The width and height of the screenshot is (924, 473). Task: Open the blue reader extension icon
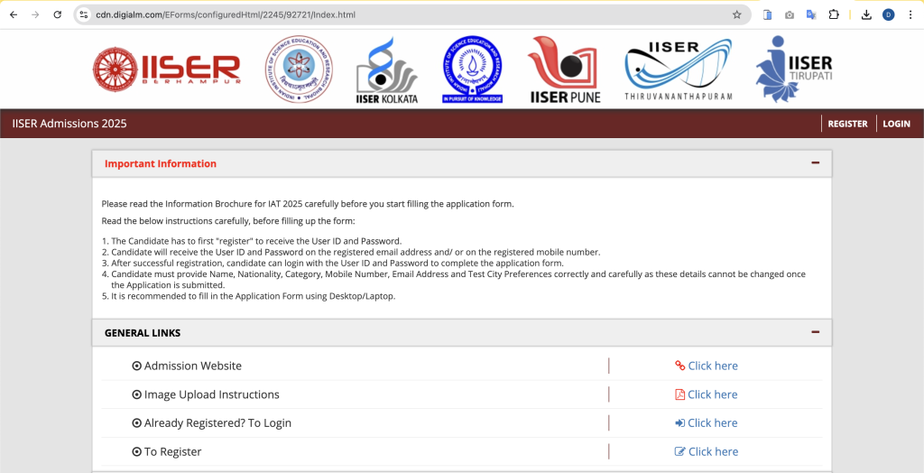tap(767, 14)
